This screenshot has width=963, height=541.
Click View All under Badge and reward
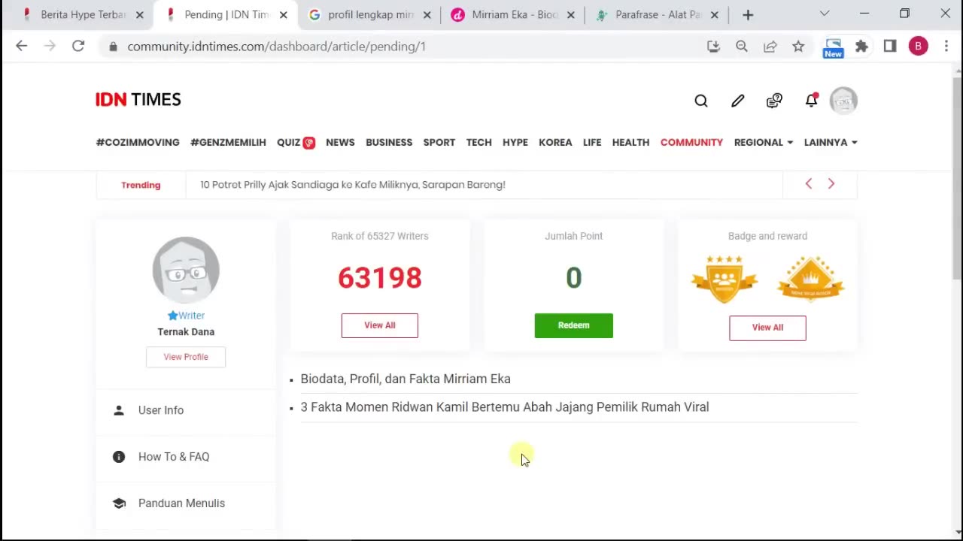[767, 328]
